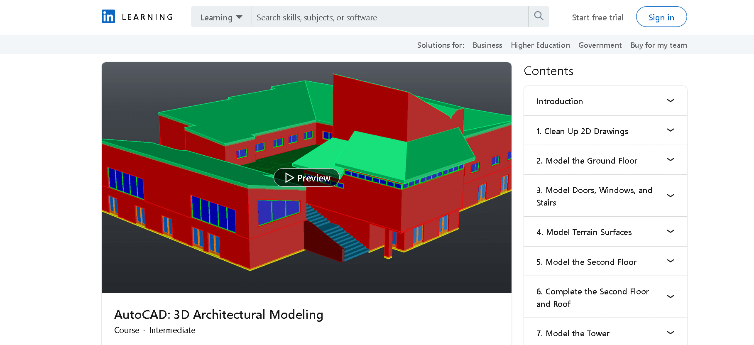Click the Intermediate level label
Image resolution: width=754 pixels, height=345 pixels.
pyautogui.click(x=172, y=330)
